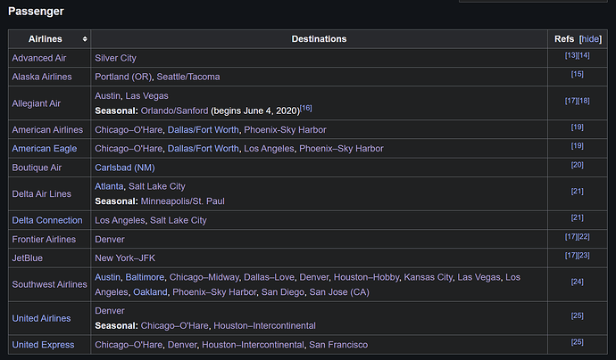Follow the Baltimore destination link
This screenshot has height=360, width=616.
click(x=145, y=277)
